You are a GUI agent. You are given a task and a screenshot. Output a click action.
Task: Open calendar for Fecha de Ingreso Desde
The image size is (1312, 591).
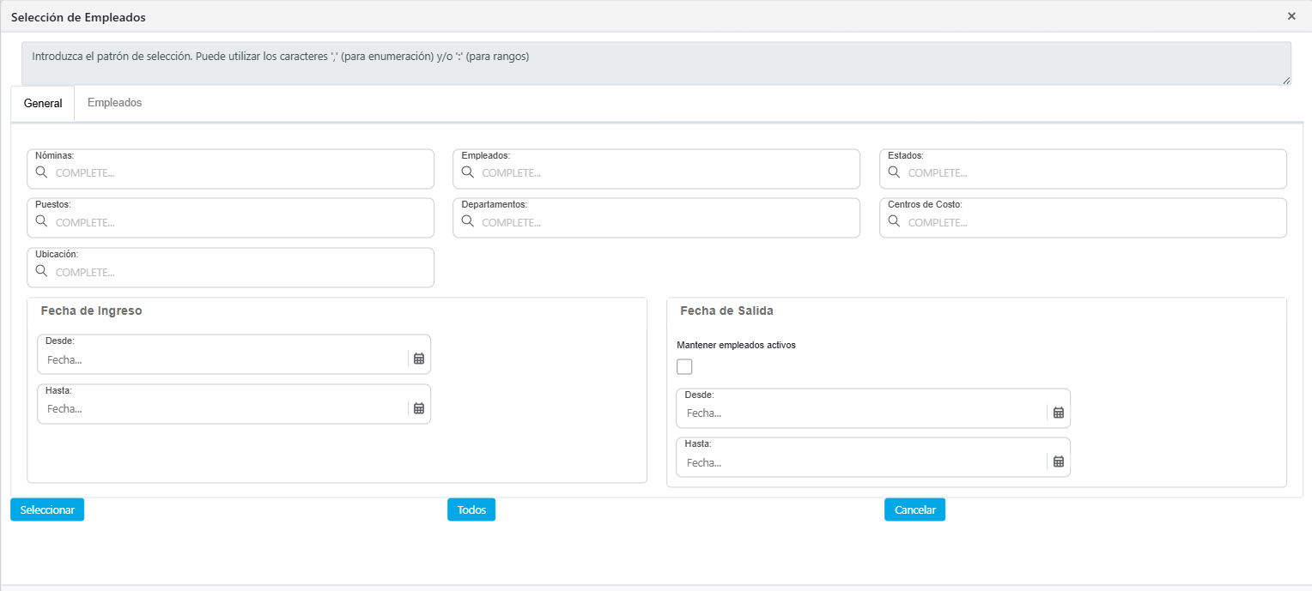pos(419,359)
